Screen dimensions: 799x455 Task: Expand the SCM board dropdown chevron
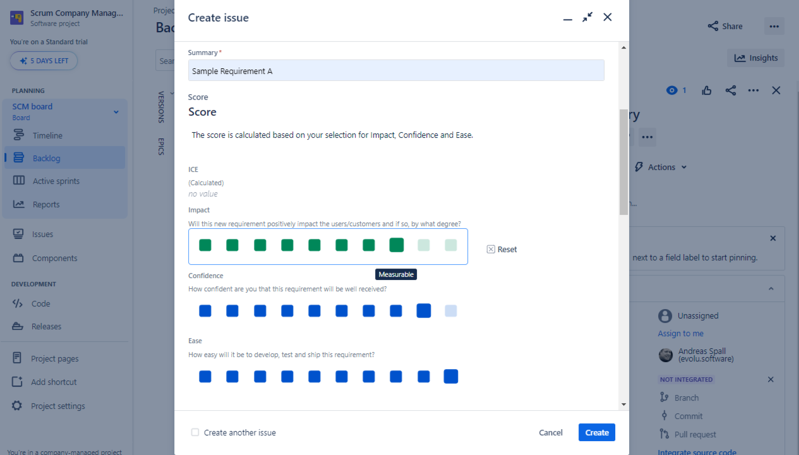116,112
